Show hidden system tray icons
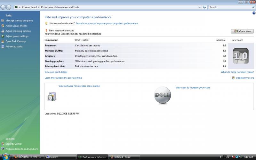The width and height of the screenshot is (256, 160). [x=221, y=157]
